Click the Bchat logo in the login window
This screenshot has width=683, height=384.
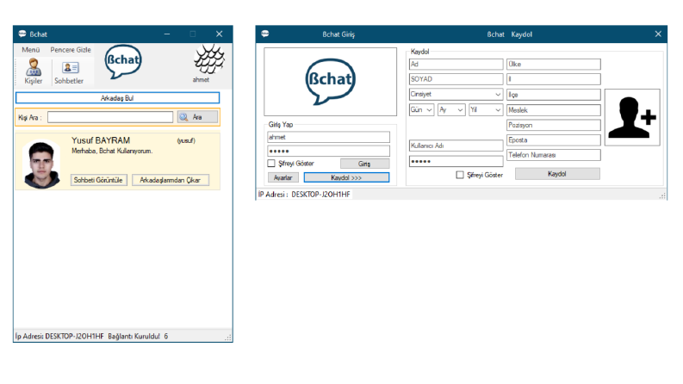330,82
